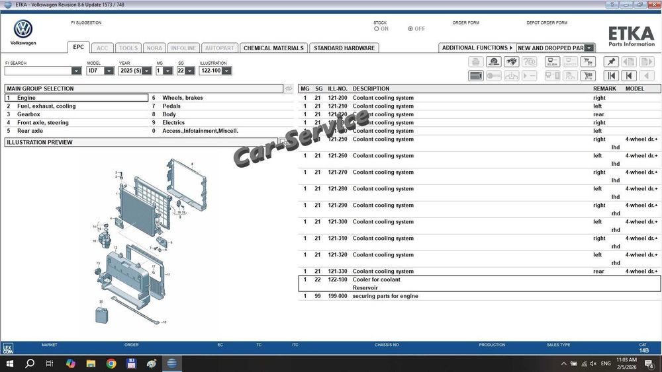Click the Depot Order Form label
Screen dimensions: 662x372
pyautogui.click(x=547, y=22)
